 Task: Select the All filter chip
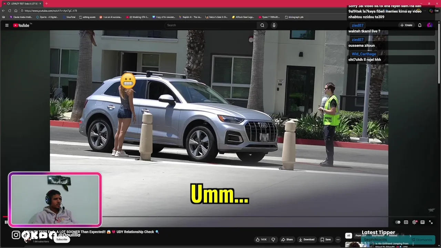349,236
